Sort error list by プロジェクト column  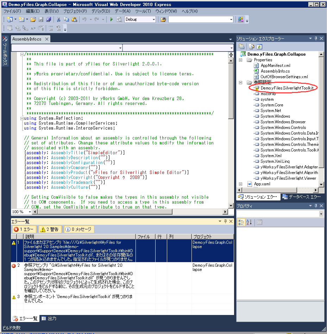(213, 236)
